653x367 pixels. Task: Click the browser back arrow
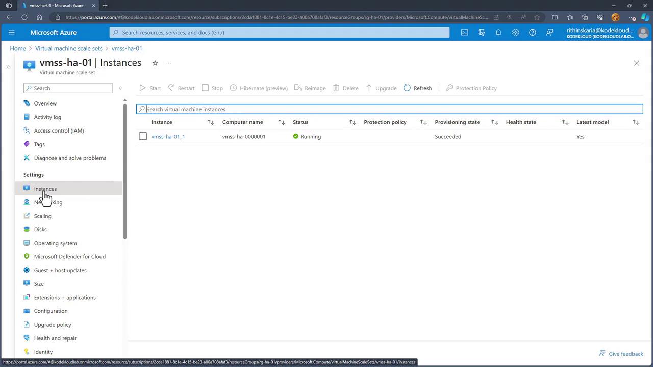10,17
